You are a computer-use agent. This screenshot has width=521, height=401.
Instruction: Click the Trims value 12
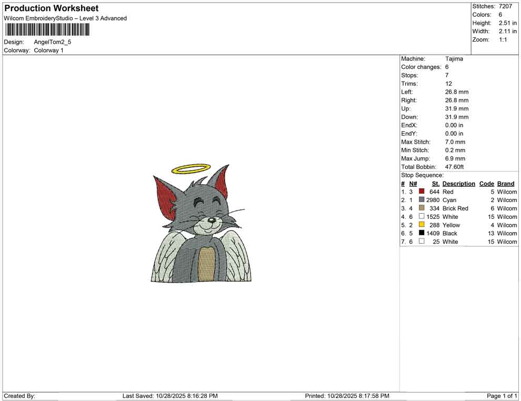(448, 84)
